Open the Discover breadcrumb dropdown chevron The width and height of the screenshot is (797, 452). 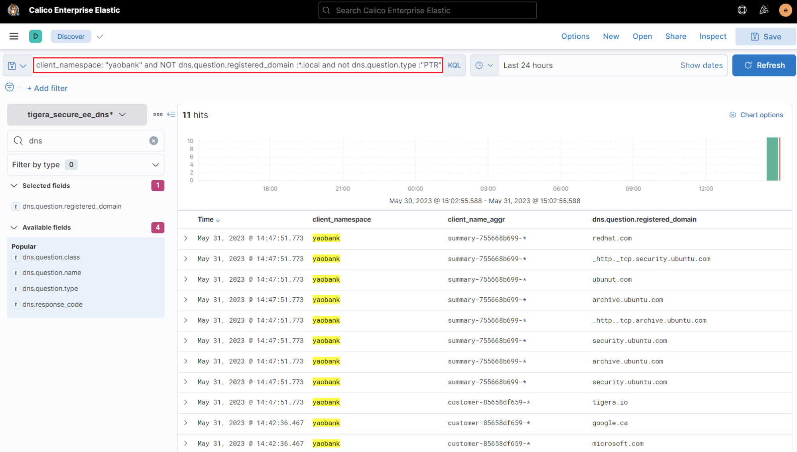click(100, 37)
